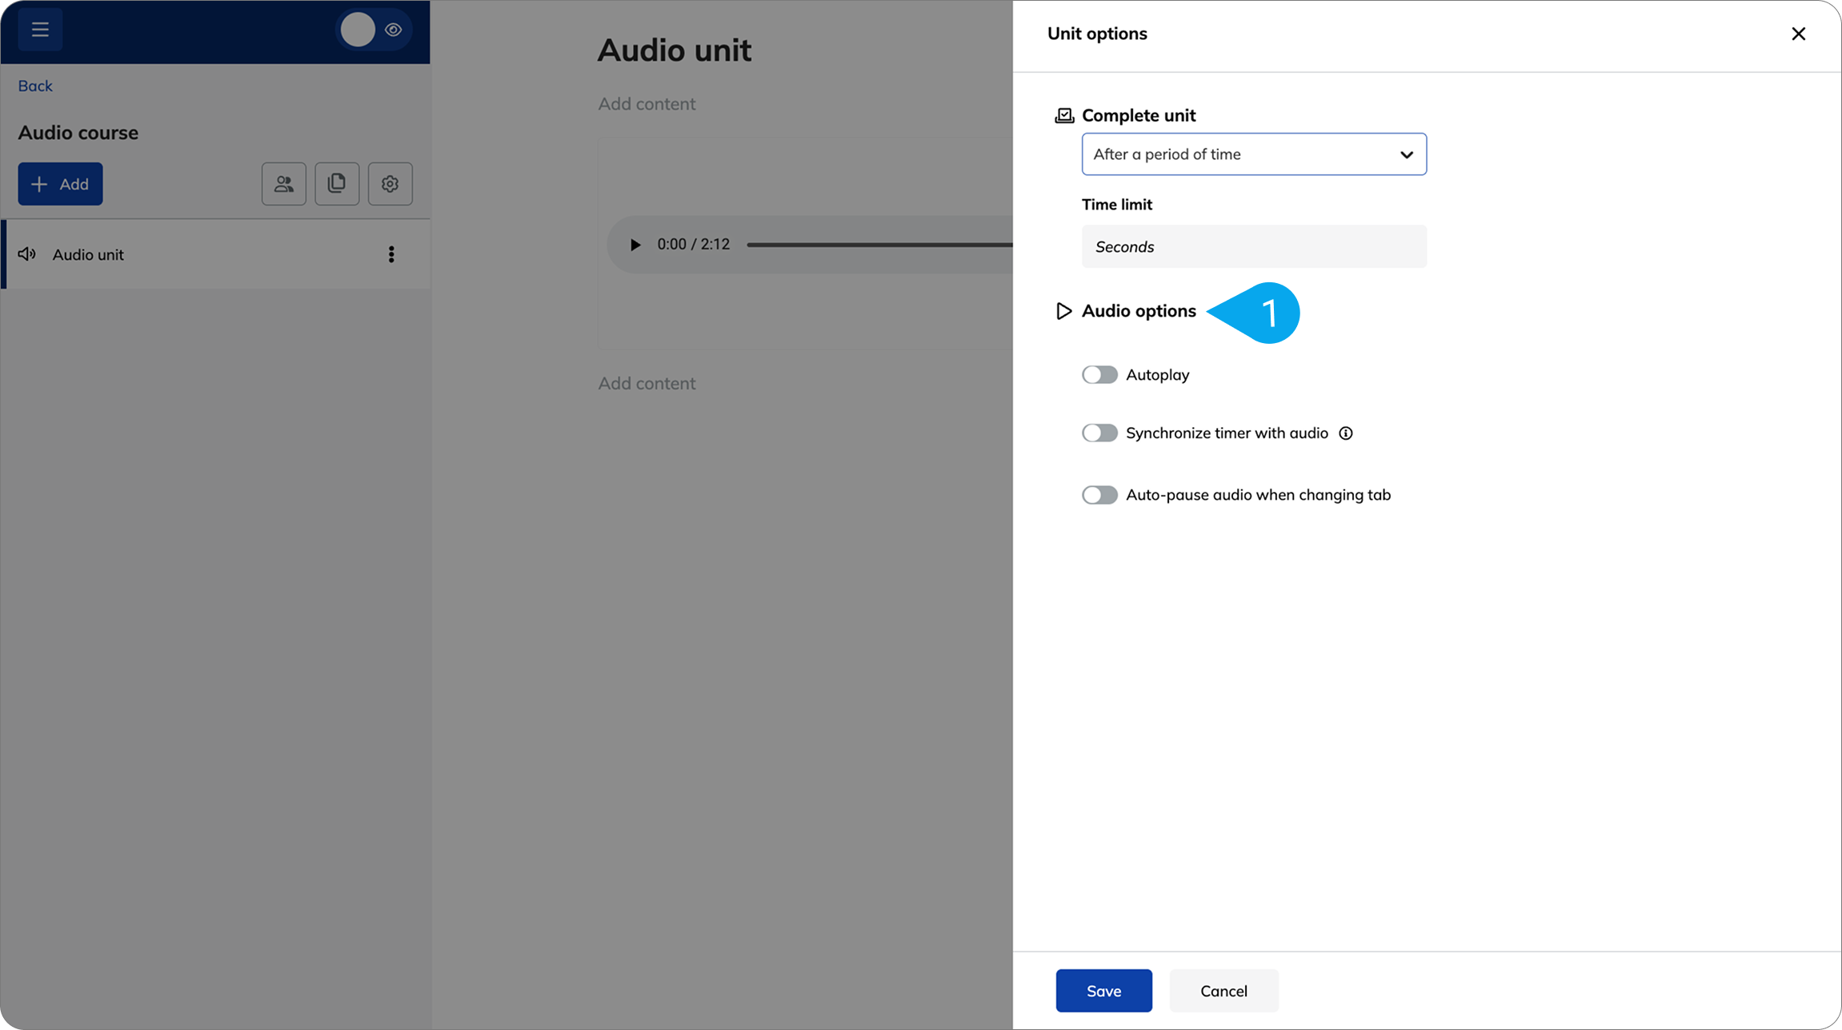Click the speaker icon beside Audio unit
1842x1030 pixels.
click(27, 254)
